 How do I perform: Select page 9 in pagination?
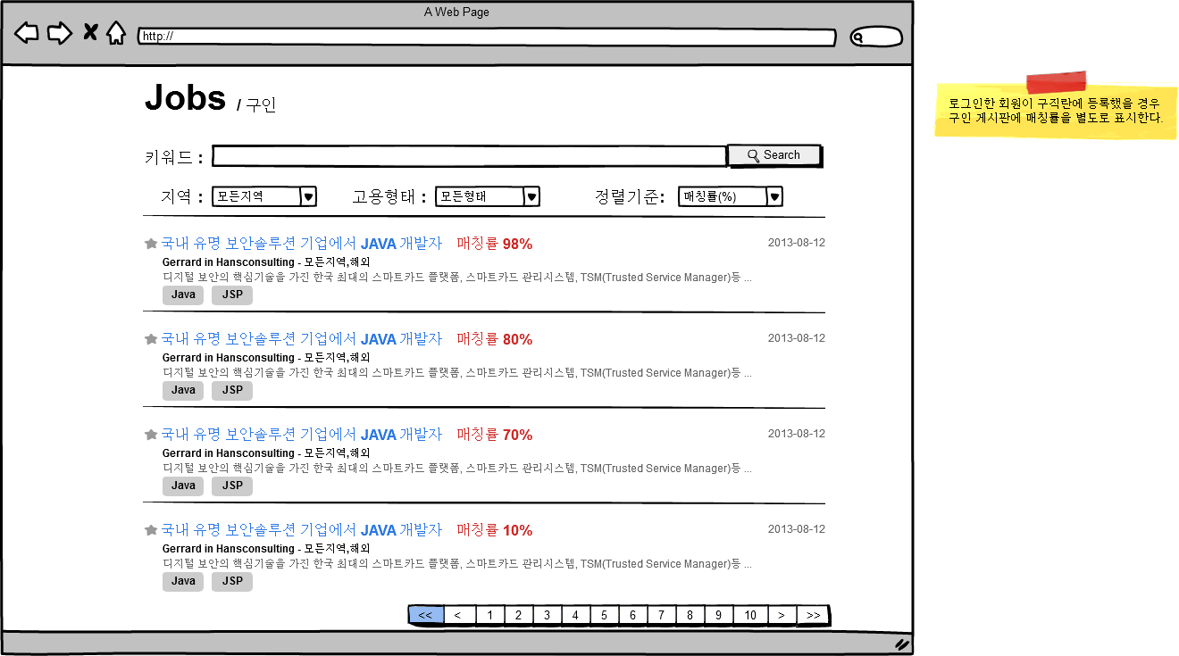tap(719, 615)
